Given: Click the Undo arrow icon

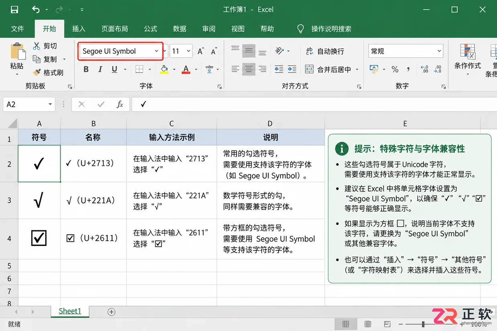Looking at the screenshot, I should pos(36,10).
